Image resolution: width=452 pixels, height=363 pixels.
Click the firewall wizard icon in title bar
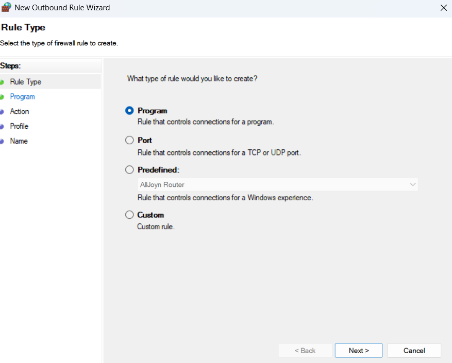pyautogui.click(x=6, y=8)
